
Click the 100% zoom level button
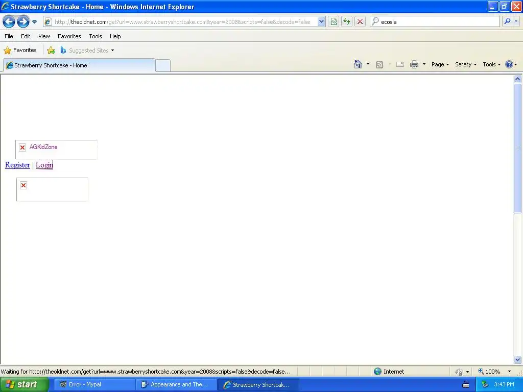click(489, 372)
